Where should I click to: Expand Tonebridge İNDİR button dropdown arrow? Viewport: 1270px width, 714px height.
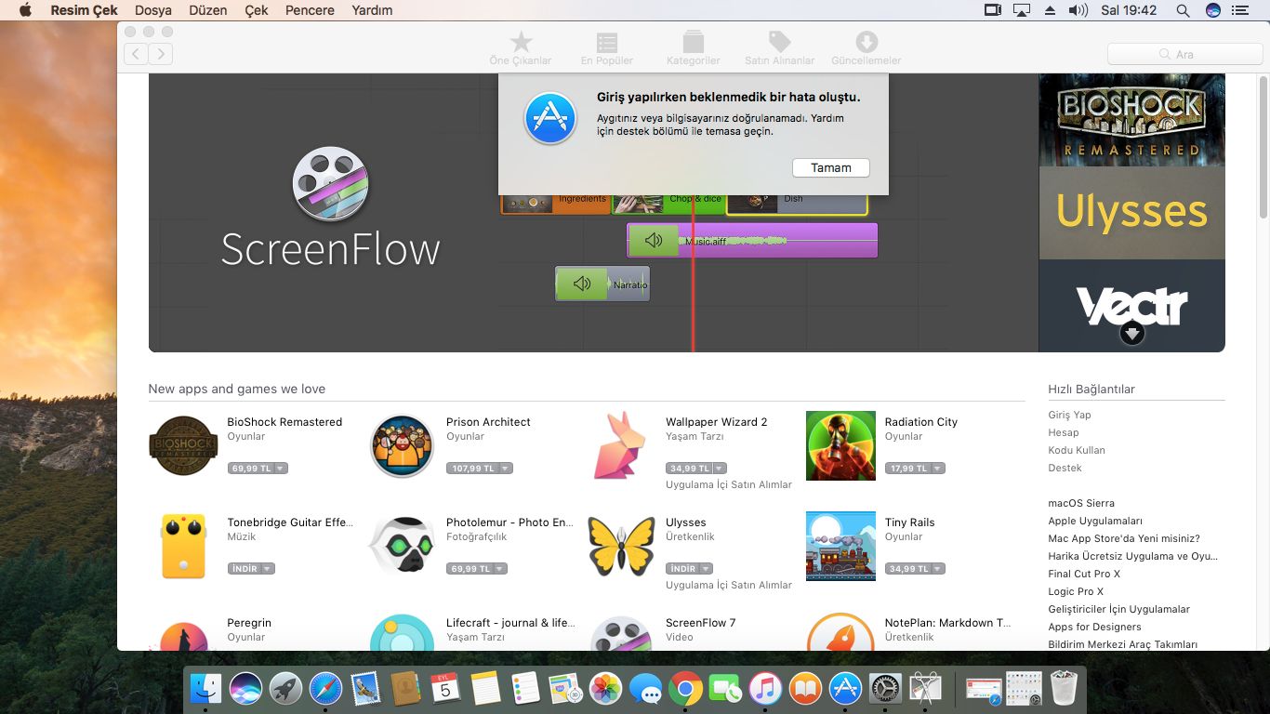point(268,569)
